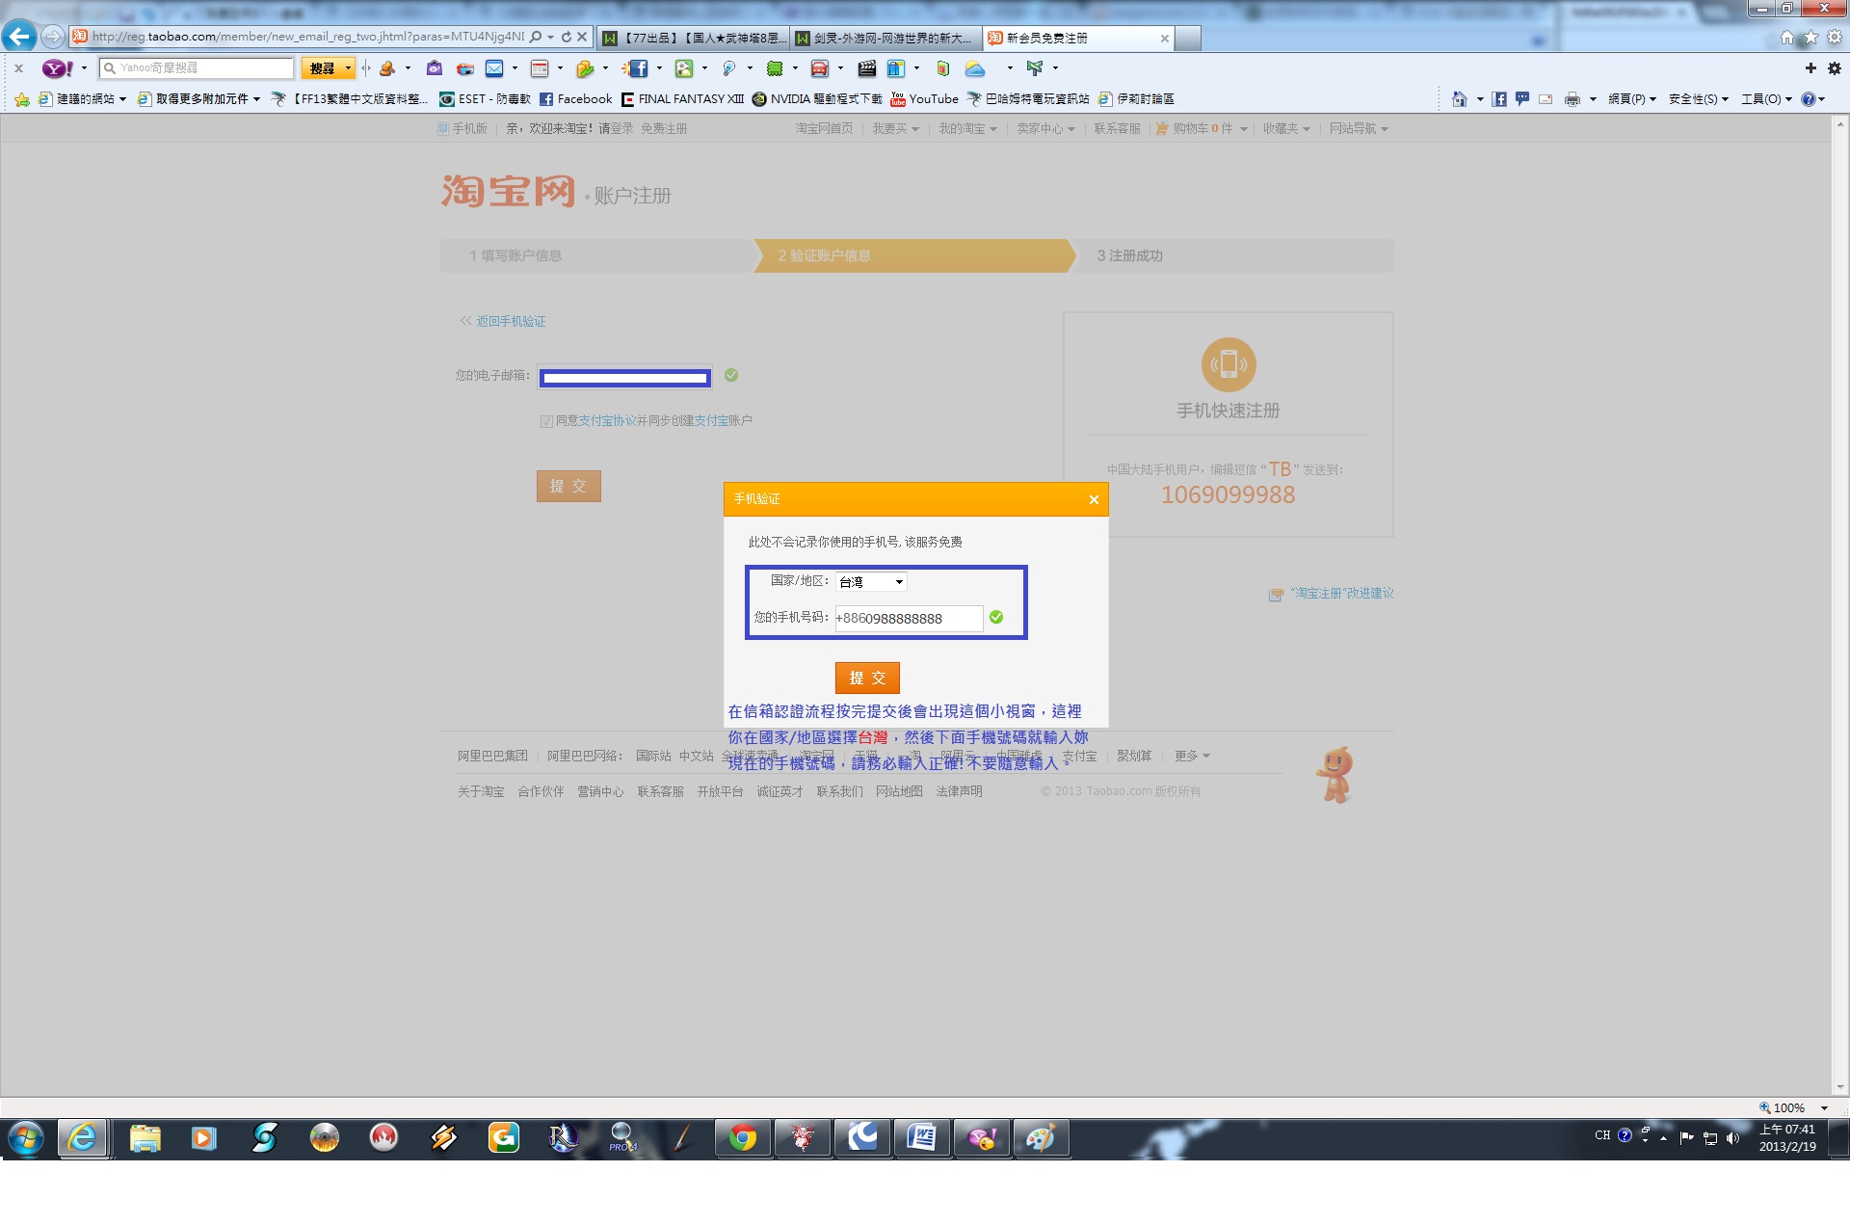Click the movie clapperboard toolbar icon
Image resolution: width=1850 pixels, height=1225 pixels.
point(866,68)
